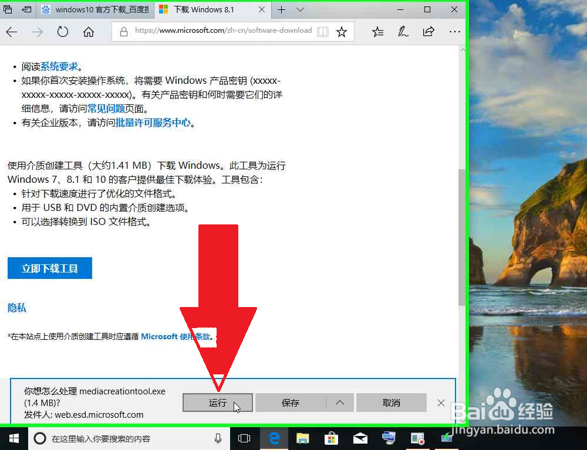Image resolution: width=587 pixels, height=450 pixels.
Task: Click the computer monitor taskbar icon
Action: (389, 438)
